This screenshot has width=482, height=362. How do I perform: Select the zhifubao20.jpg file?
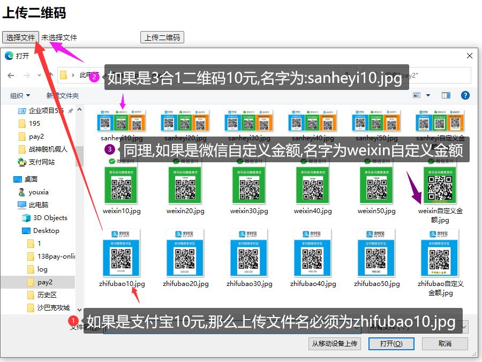click(185, 258)
